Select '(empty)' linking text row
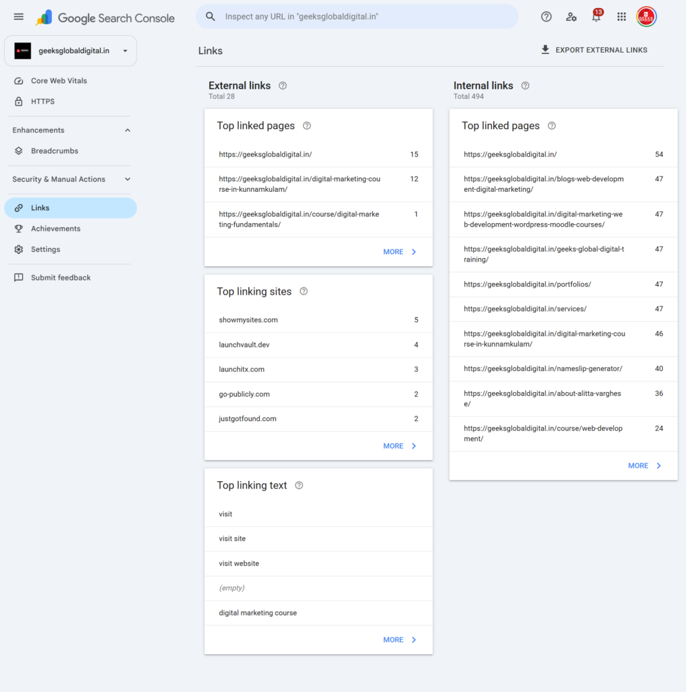The image size is (686, 692). (x=319, y=589)
